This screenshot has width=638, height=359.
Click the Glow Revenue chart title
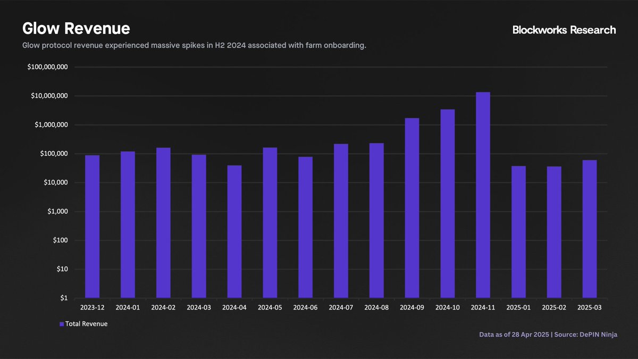coord(76,29)
